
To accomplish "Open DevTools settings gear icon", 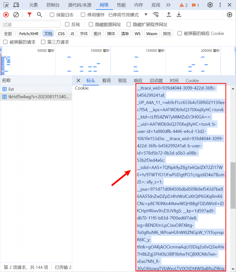I will click(x=210, y=5).
